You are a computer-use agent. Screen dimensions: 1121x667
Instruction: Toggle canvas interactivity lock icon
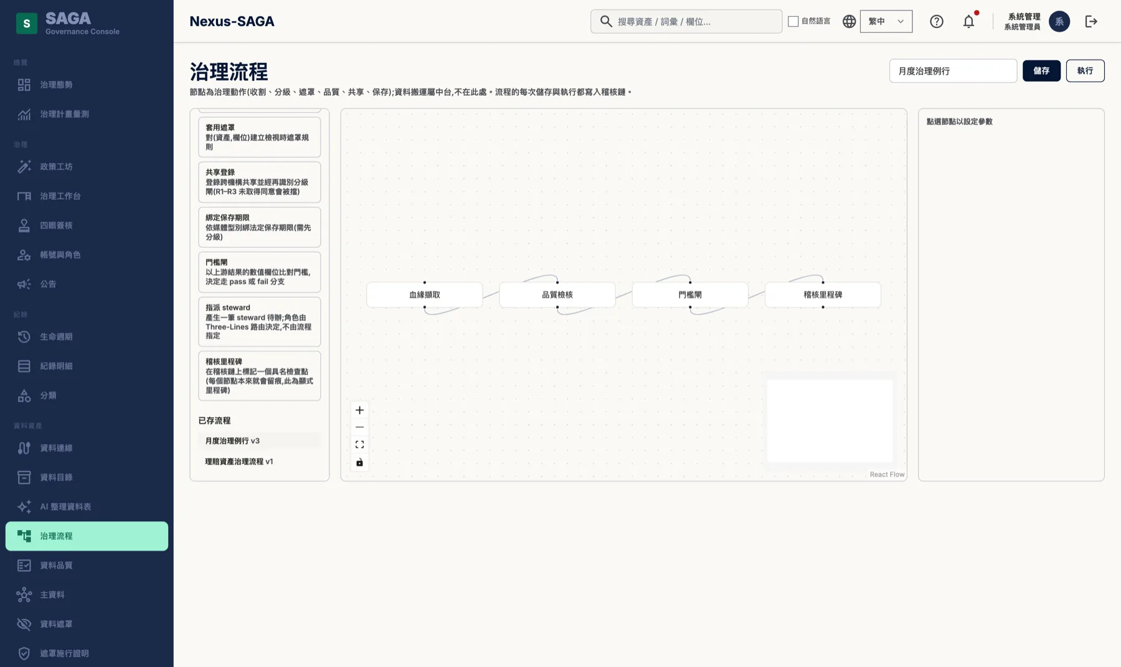[359, 462]
